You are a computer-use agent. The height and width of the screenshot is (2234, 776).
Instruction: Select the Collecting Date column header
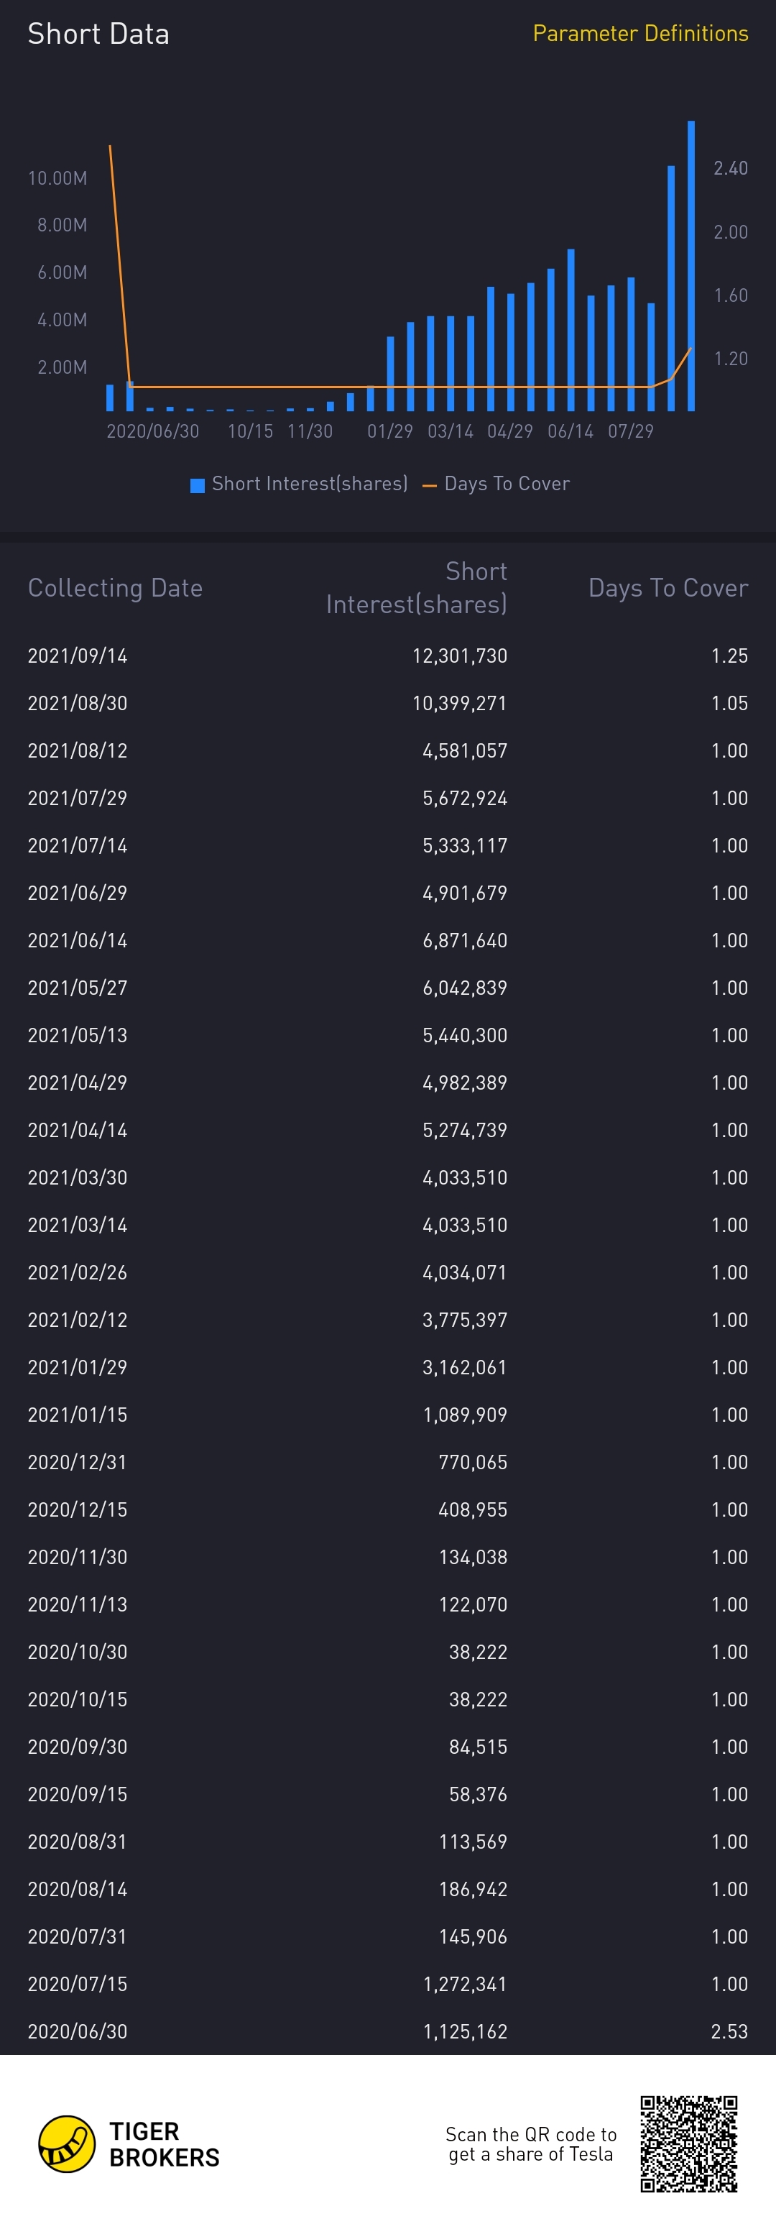coord(115,588)
